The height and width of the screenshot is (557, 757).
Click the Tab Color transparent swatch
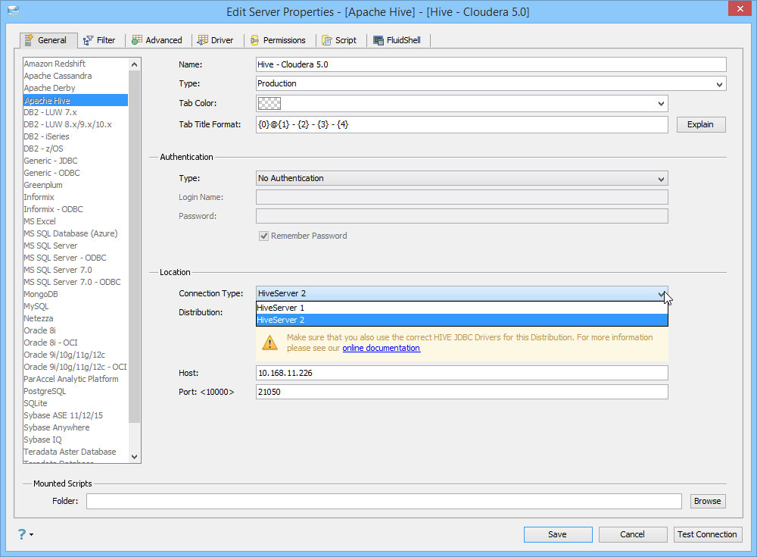click(x=269, y=104)
